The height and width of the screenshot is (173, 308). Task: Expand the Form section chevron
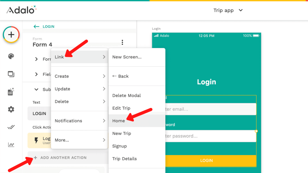pyautogui.click(x=36, y=59)
